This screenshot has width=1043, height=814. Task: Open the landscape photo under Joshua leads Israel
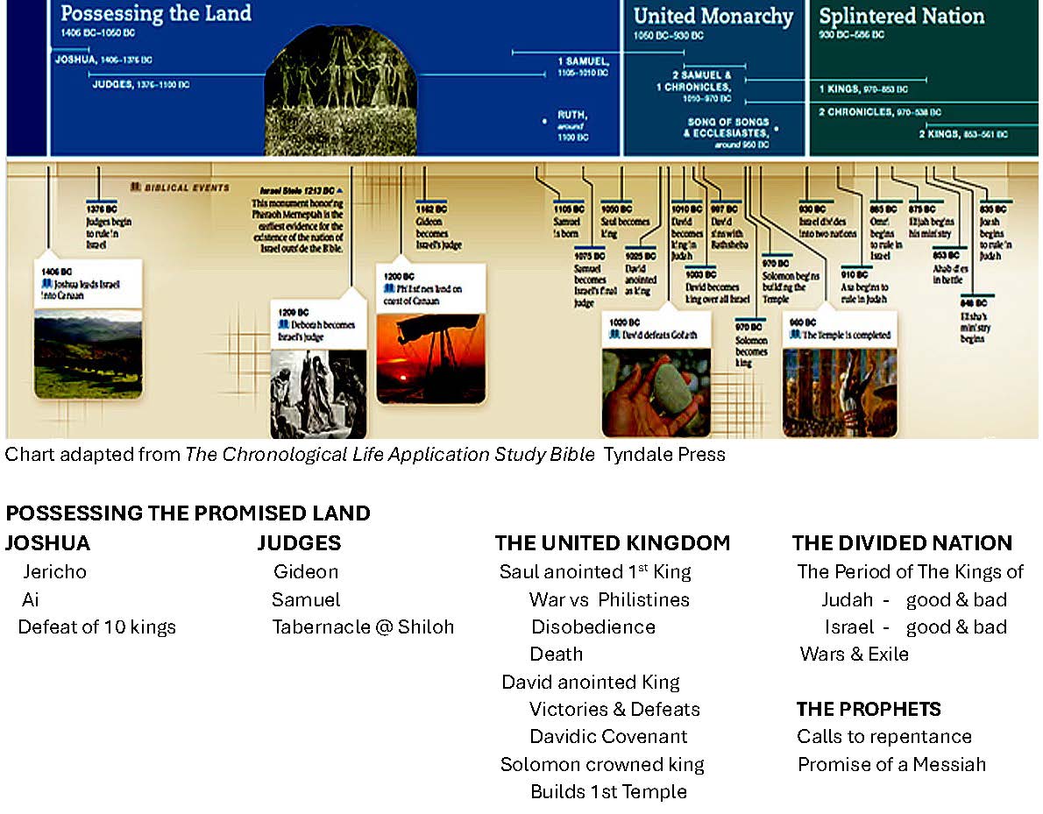pos(88,353)
